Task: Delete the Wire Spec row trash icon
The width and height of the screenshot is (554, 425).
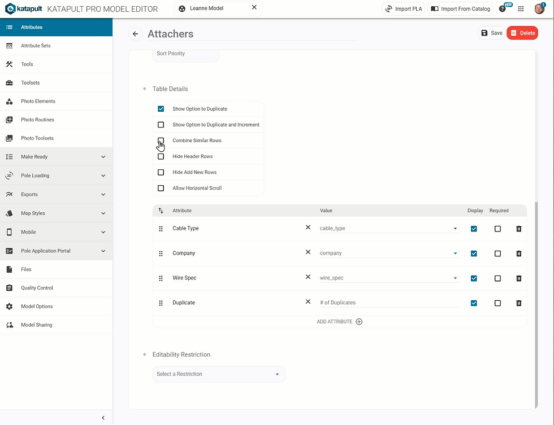Action: [519, 278]
